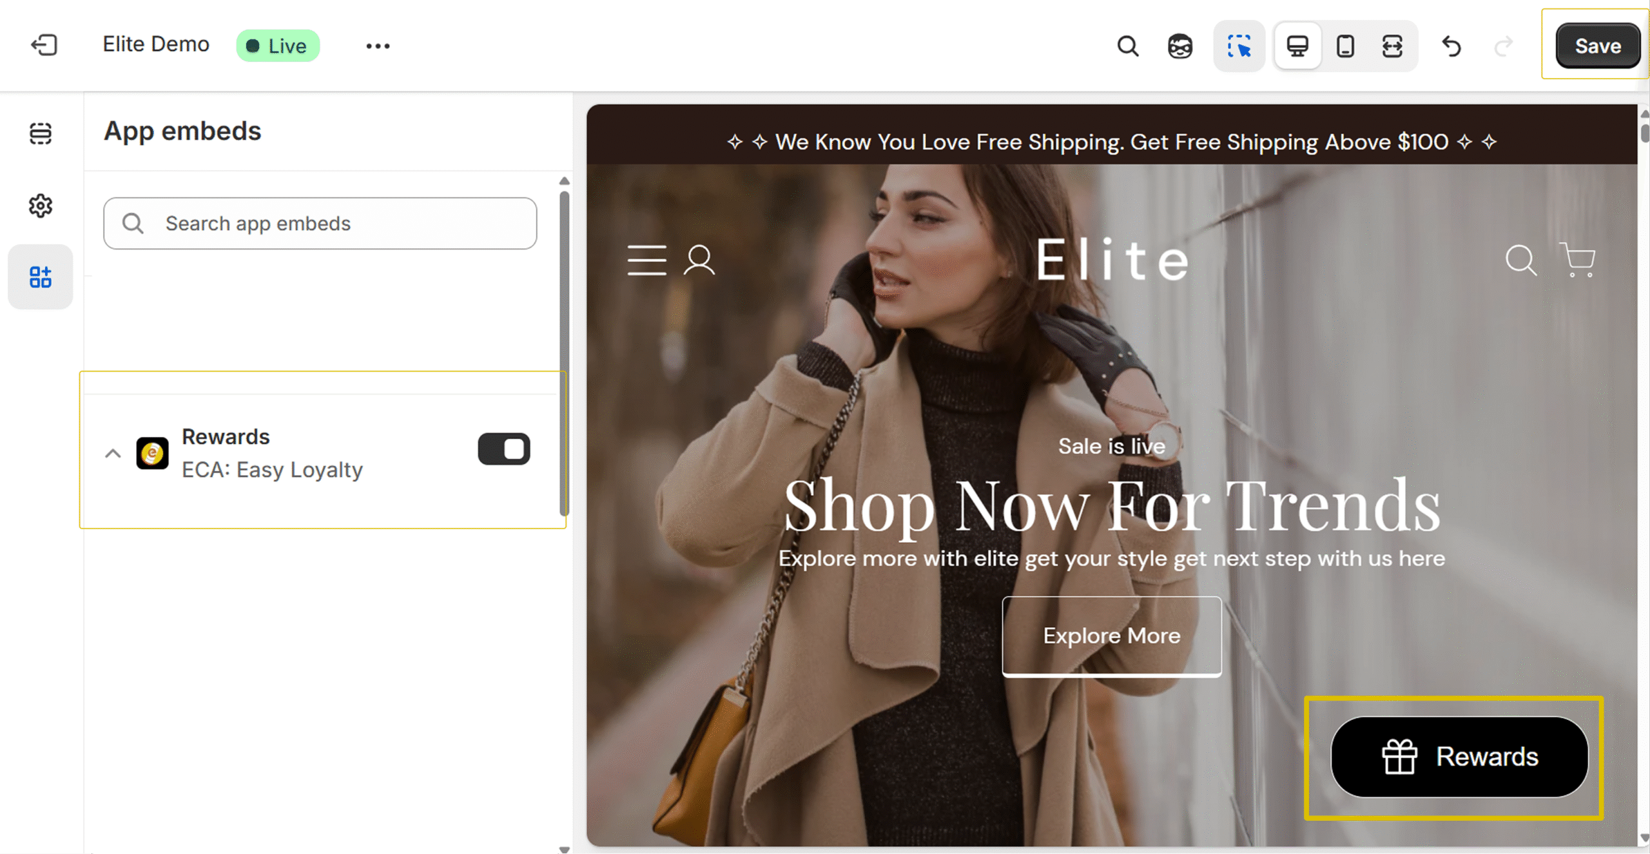
Task: Open the Sections sidebar tab
Action: [x=41, y=133]
